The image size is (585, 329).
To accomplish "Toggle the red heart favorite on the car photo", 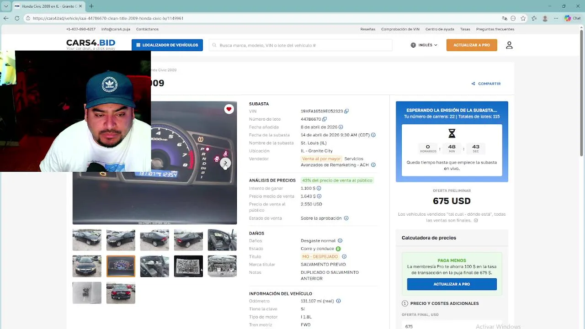I will coord(229,109).
